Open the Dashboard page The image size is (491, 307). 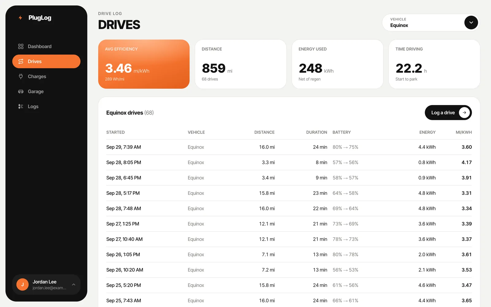pyautogui.click(x=46, y=46)
